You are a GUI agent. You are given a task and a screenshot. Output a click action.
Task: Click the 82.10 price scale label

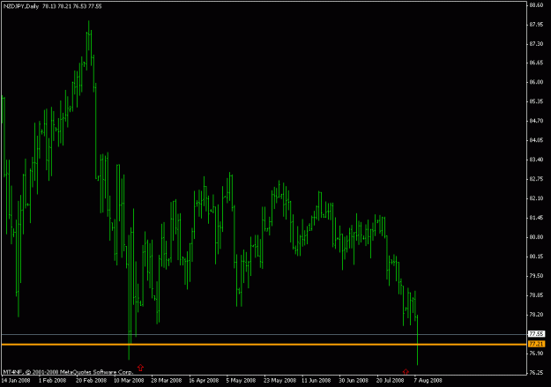[x=536, y=198]
